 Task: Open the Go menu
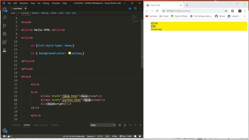(x=39, y=3)
